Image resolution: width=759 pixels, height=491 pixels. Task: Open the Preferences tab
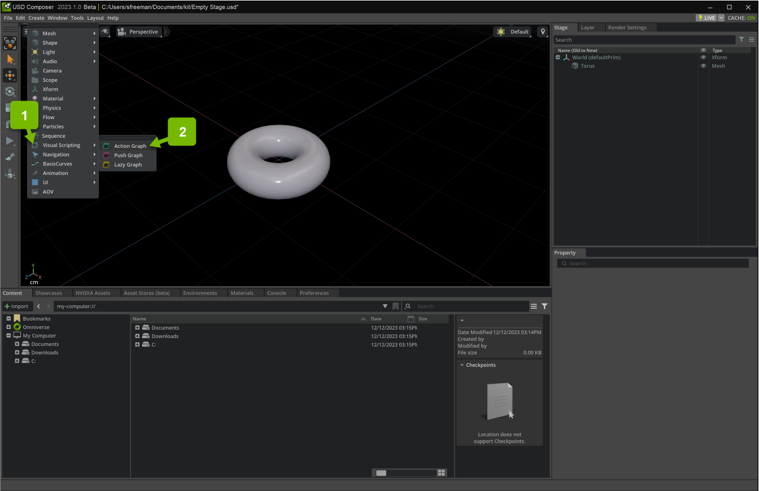pyautogui.click(x=314, y=293)
